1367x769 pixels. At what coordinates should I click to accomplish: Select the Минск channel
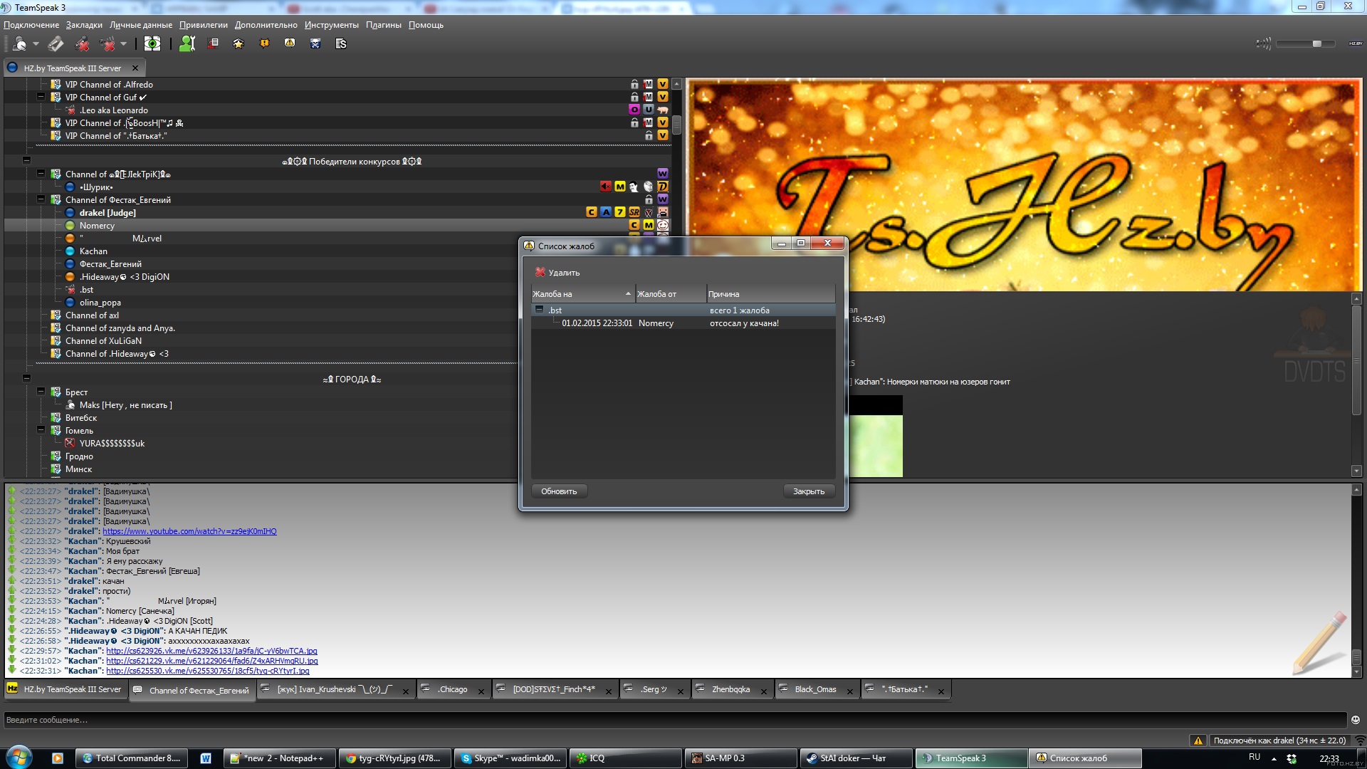78,469
